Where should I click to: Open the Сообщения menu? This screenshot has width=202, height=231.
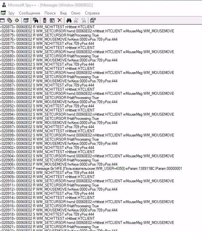coord(29,13)
